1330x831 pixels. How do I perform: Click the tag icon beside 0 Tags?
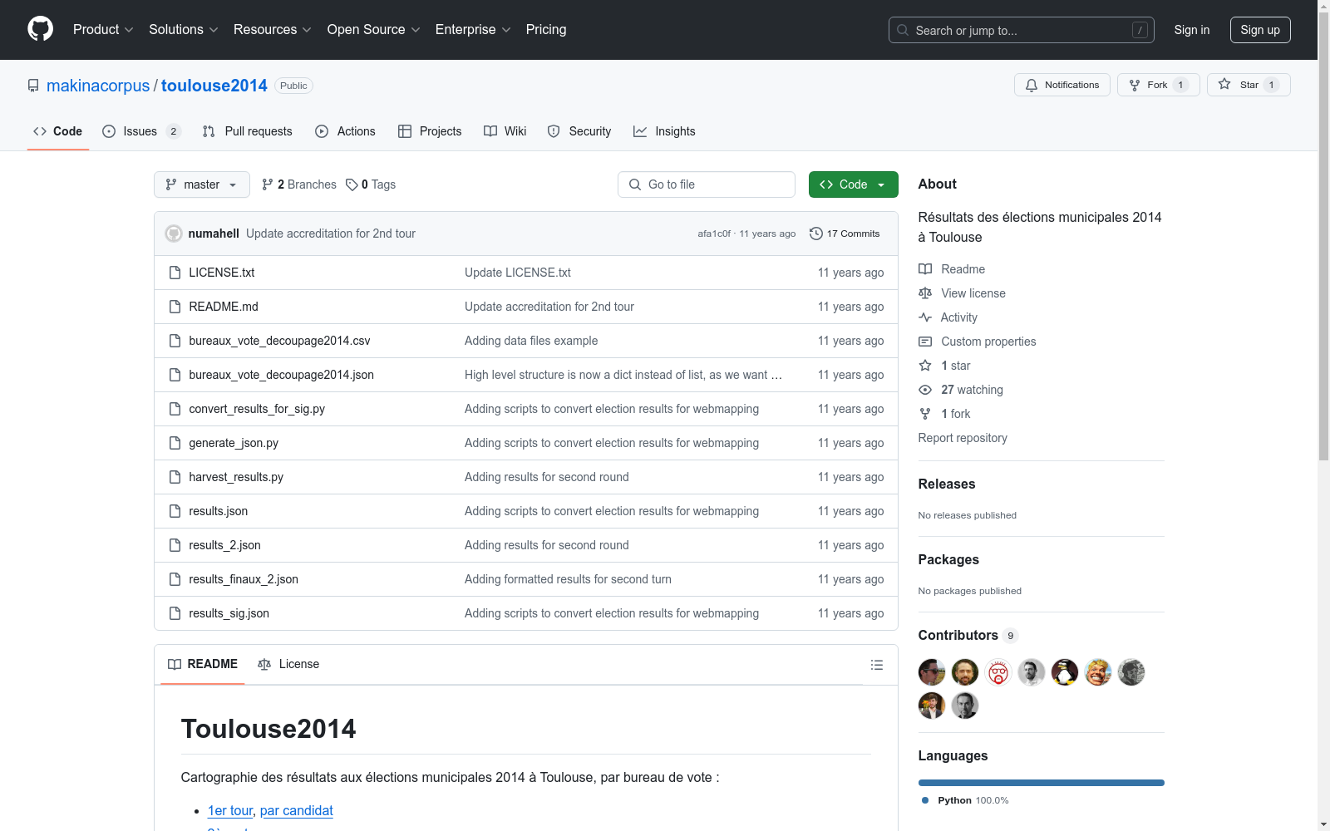[x=352, y=184]
